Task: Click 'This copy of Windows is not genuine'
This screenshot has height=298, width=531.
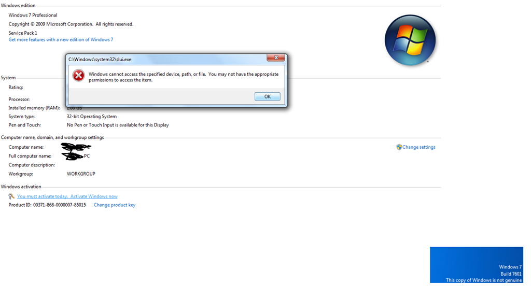Action: click(484, 280)
